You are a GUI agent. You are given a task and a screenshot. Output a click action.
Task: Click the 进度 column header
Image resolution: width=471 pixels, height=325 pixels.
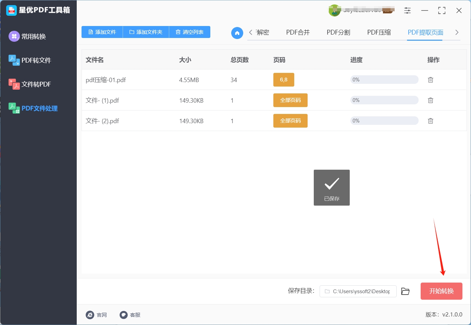(356, 60)
